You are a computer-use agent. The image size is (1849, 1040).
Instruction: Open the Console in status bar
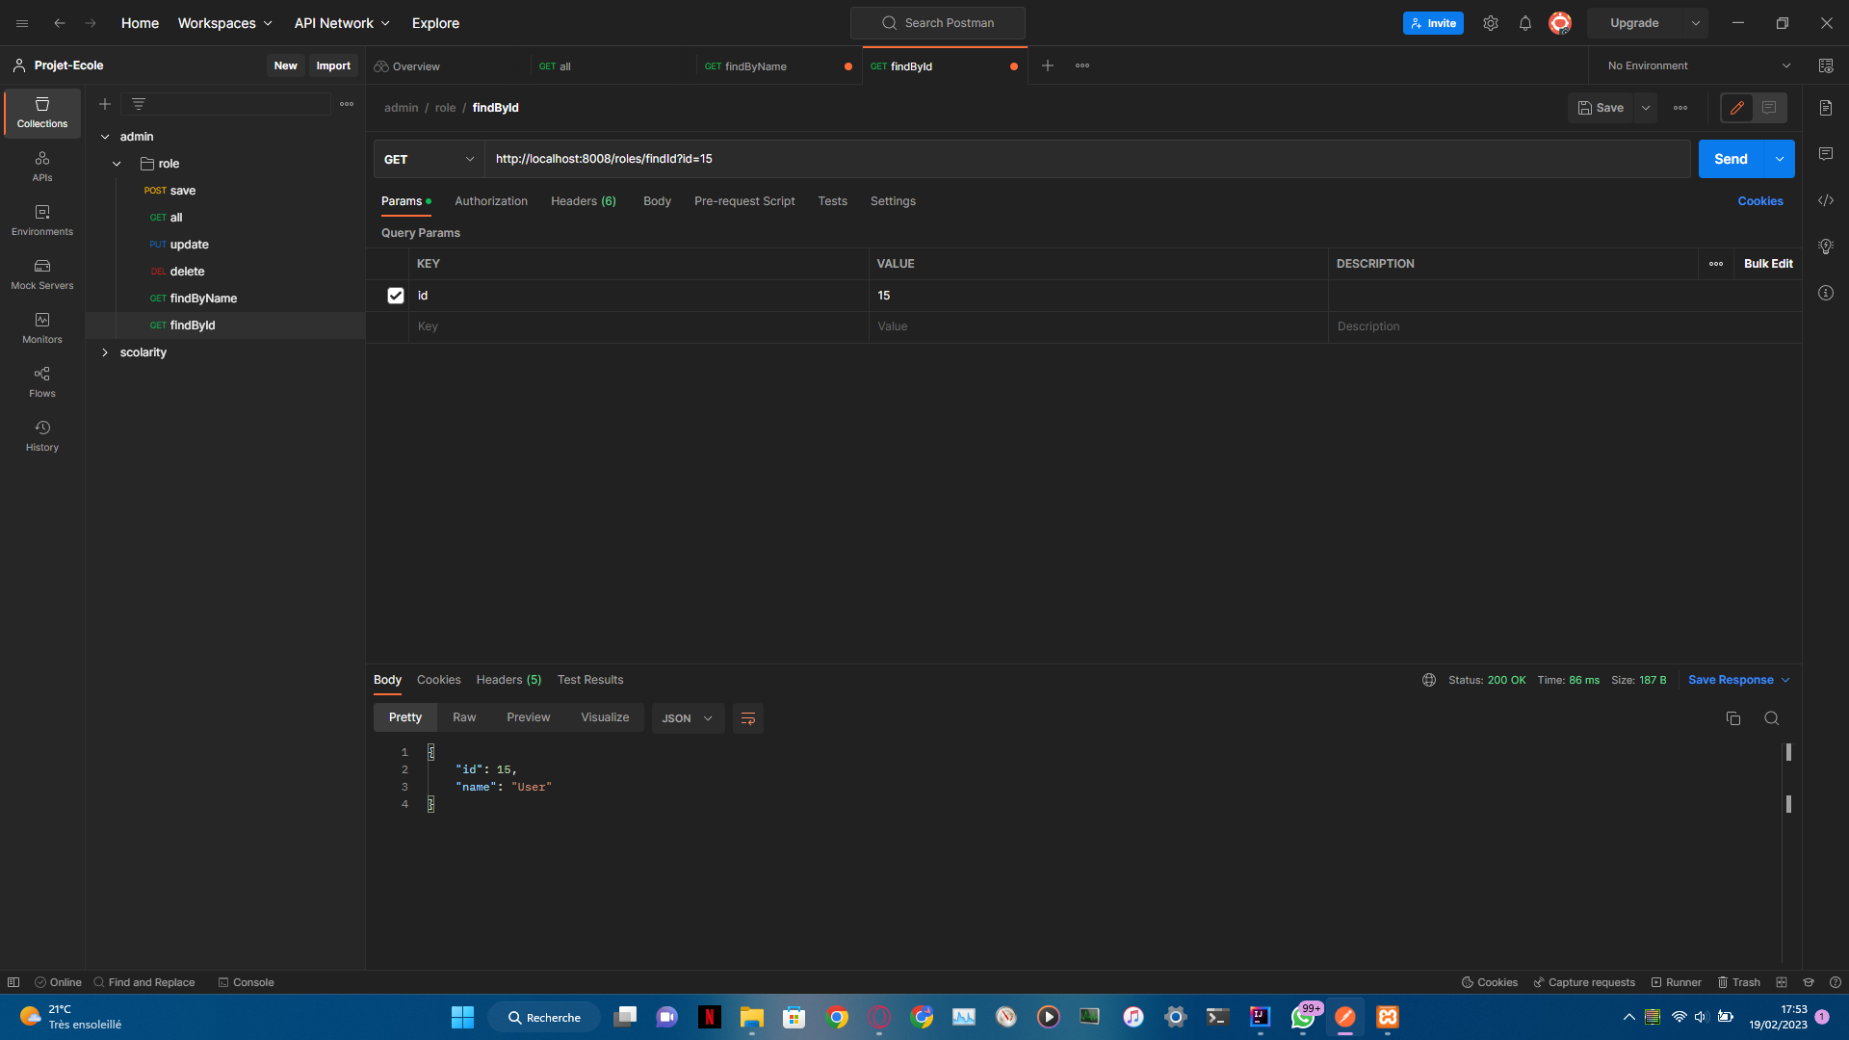coord(246,982)
